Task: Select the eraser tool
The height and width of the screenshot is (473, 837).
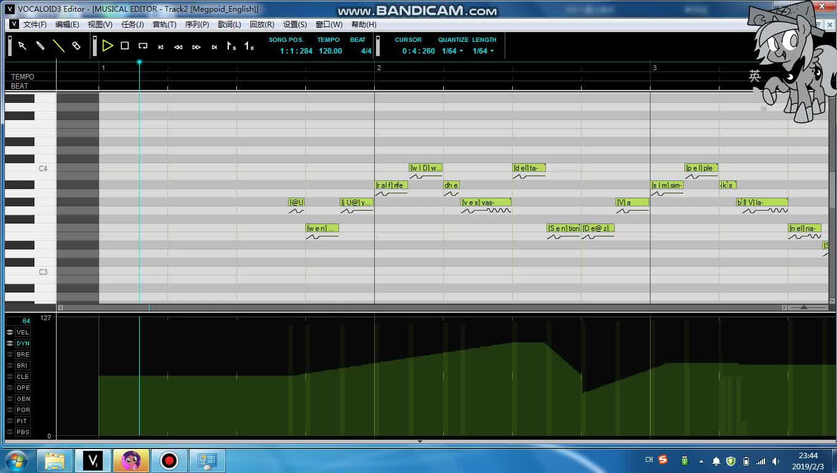Action: click(x=76, y=46)
